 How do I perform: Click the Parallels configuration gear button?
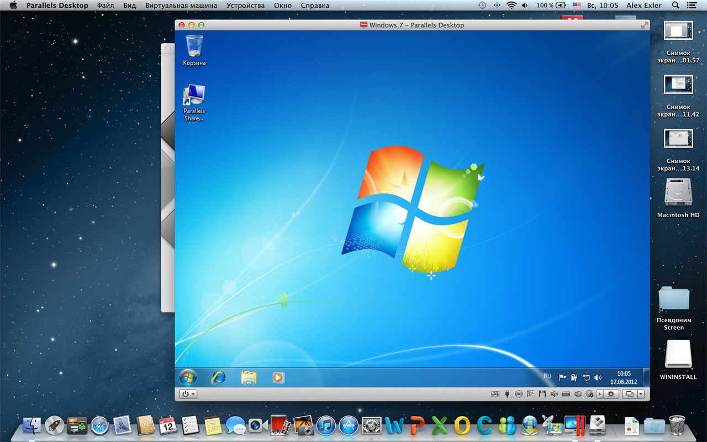click(x=611, y=394)
